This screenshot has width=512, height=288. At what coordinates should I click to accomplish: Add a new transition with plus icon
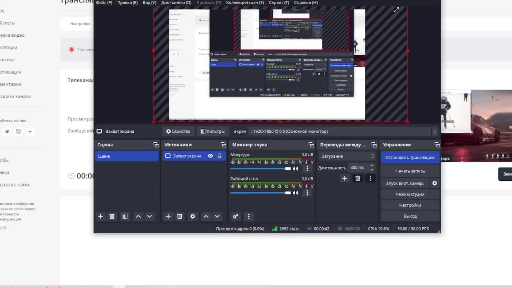click(344, 178)
